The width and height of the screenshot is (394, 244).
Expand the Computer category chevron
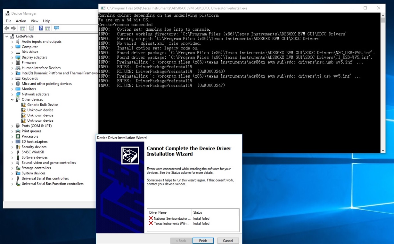tap(12, 47)
